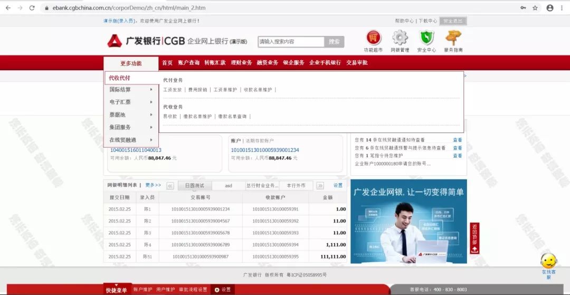Screen dimensions: 570x295
Task: Click the 安全退出 logout button
Action: 453,21
